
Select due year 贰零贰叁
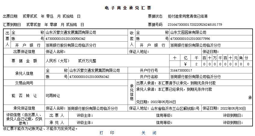(34, 25)
